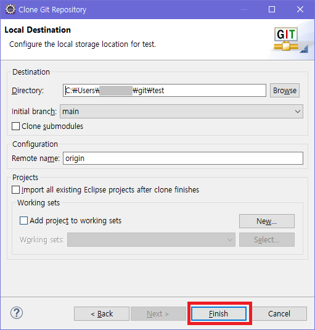
Task: Go to previous page with Back button
Action: point(102,313)
